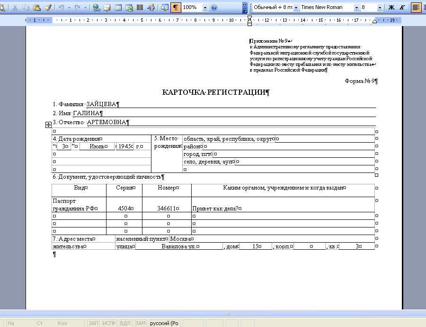Image resolution: width=426 pixels, height=327 pixels.
Task: Click the house number 15 cell
Action: 256,246
